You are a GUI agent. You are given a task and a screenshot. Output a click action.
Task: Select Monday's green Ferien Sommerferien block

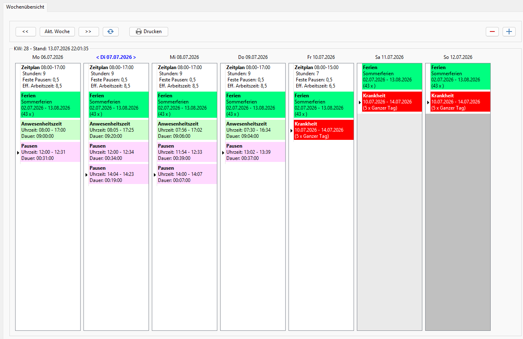pos(50,105)
